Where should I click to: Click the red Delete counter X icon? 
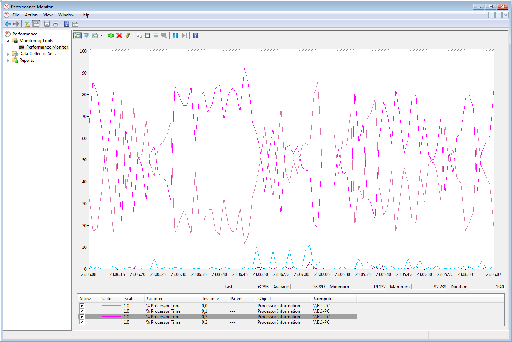point(119,35)
